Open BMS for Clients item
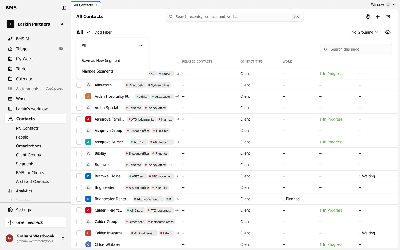Screen dimensions: 400x250 click(30, 173)
